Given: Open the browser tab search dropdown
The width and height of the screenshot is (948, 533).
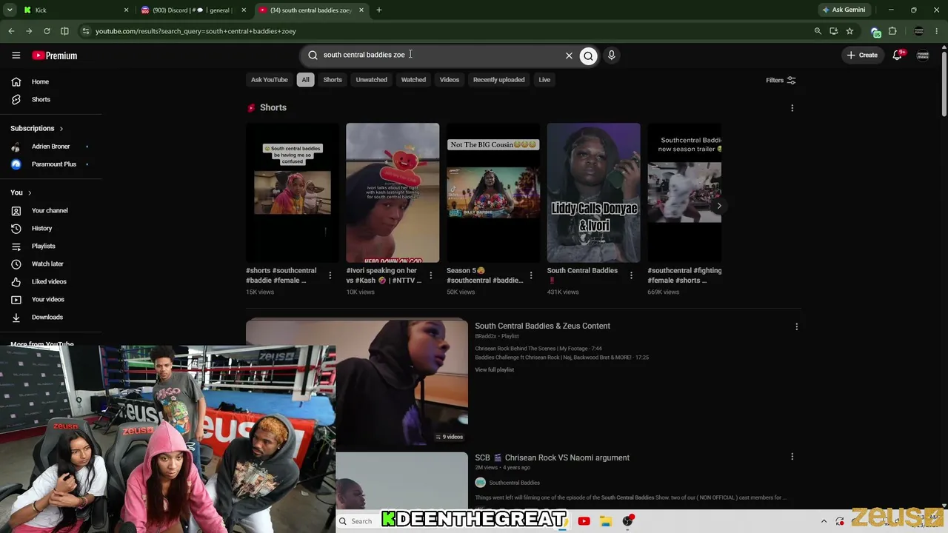Looking at the screenshot, I should (x=10, y=10).
